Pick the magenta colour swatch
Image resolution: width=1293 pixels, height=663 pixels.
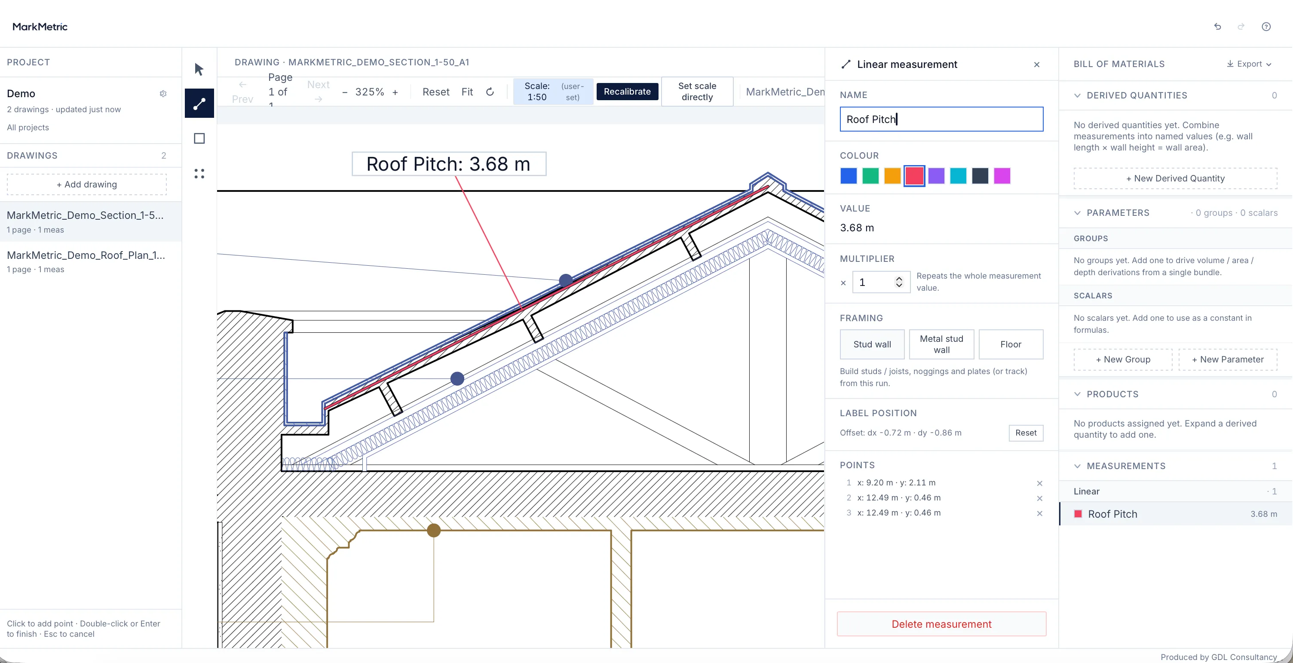point(1002,176)
